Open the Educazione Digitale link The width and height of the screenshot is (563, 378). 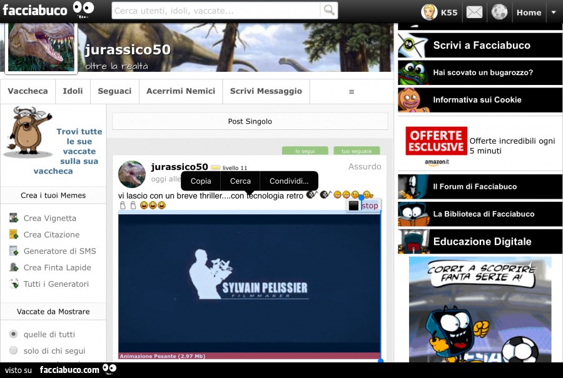tap(480, 241)
